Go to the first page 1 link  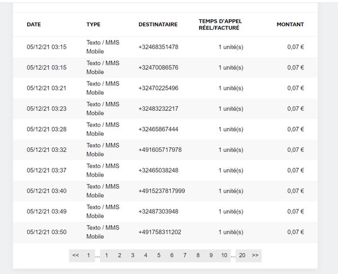88,255
